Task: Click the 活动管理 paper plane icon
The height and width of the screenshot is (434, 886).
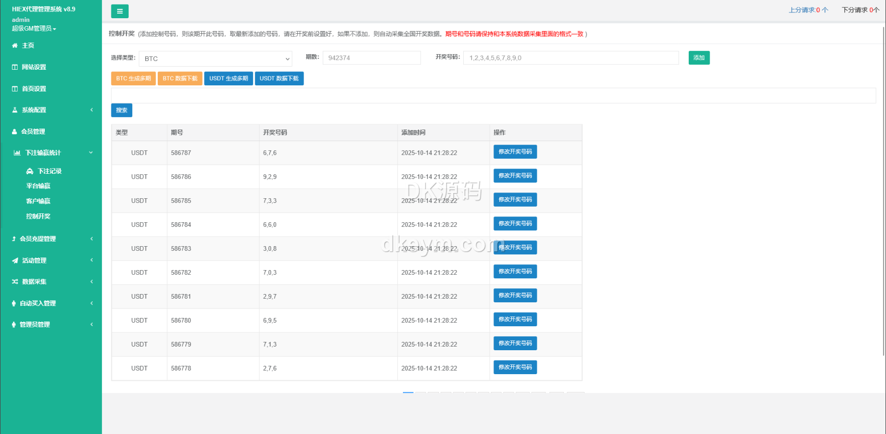Action: pos(15,261)
